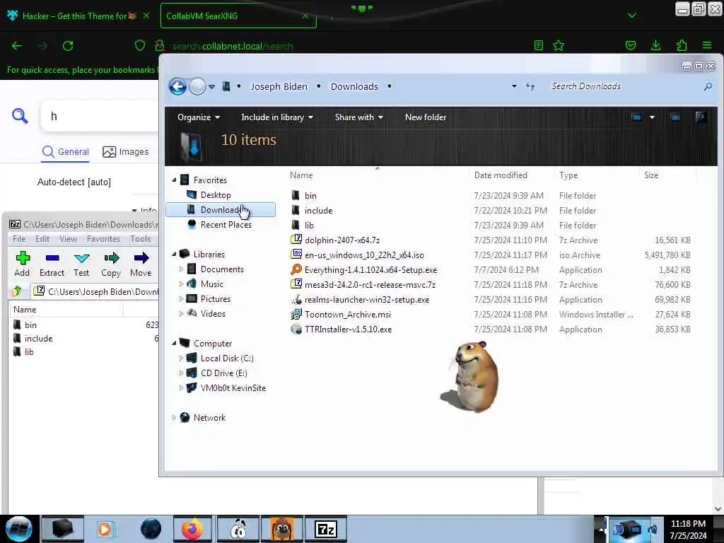Click 7-Zip up one level icon

click(x=17, y=291)
